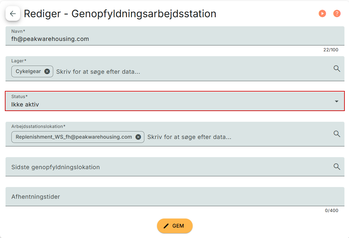Select the Cykelgear chip label
The width and height of the screenshot is (349, 238).
[28, 71]
